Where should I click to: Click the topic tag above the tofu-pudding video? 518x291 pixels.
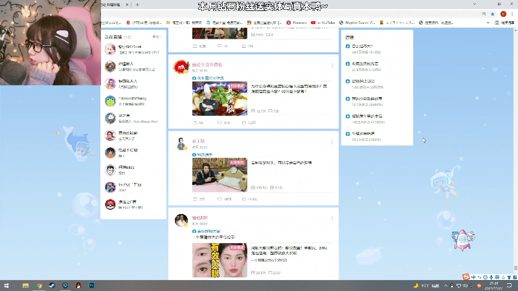point(208,78)
